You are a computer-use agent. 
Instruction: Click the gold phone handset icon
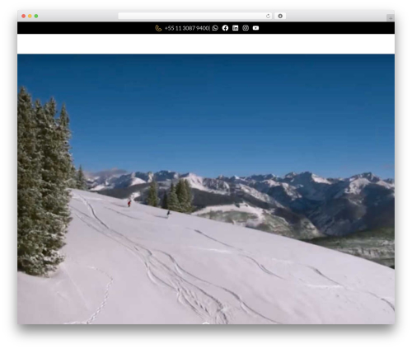pyautogui.click(x=158, y=28)
